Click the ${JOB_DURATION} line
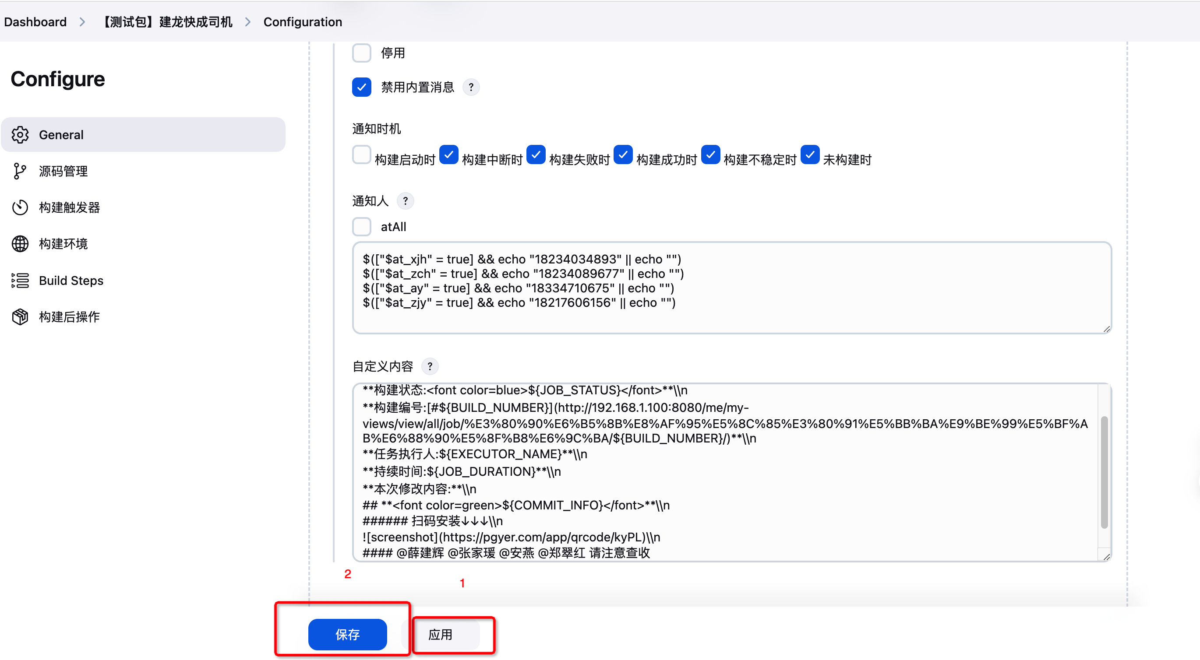 point(462,472)
